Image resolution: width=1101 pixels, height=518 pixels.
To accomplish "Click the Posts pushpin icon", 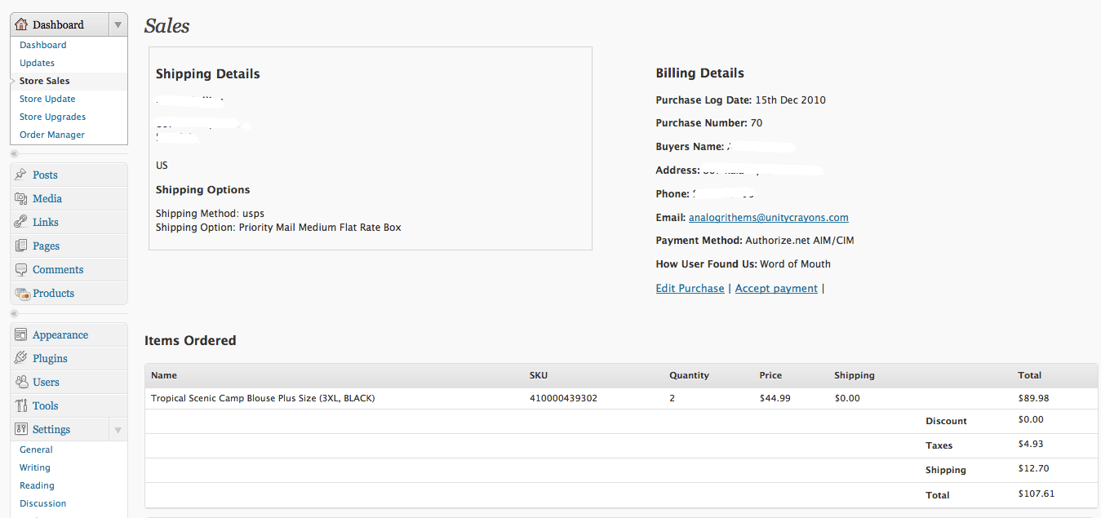I will pyautogui.click(x=21, y=175).
